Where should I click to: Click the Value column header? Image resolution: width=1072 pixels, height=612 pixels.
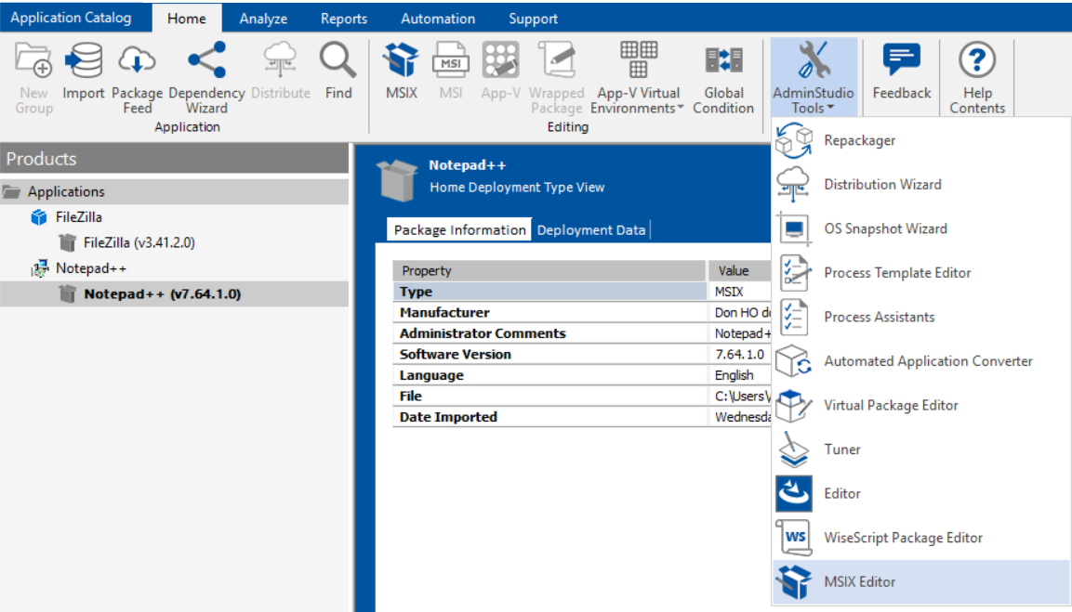pos(740,270)
